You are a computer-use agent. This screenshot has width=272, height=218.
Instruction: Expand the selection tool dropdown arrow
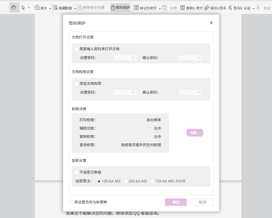tap(29, 8)
